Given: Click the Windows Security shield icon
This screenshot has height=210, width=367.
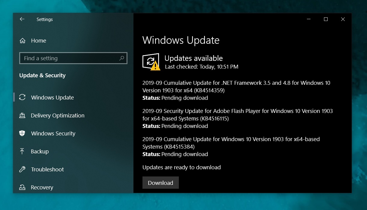Looking at the screenshot, I should (22, 133).
